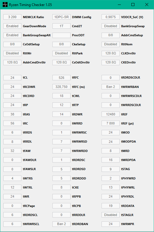Click the CLKDrvStr 120.0Ω field
The height and width of the screenshot is (232, 154).
coord(111,53)
